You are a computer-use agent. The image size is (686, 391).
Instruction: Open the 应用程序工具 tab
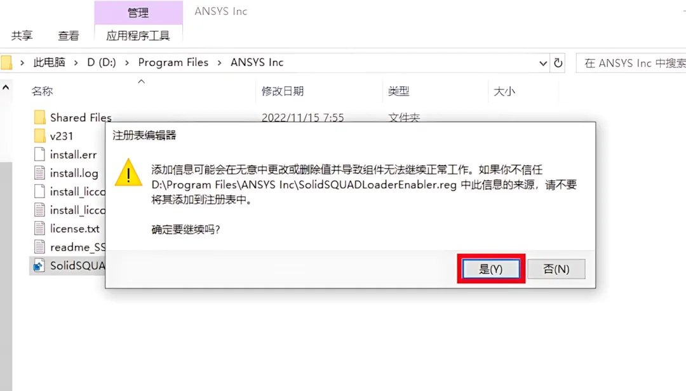[138, 36]
